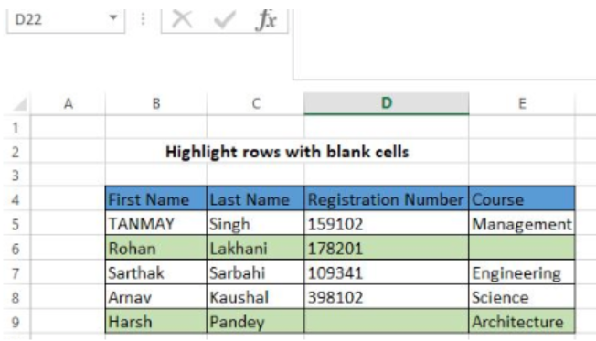Select row 9 header
The height and width of the screenshot is (341, 596).
pyautogui.click(x=16, y=322)
